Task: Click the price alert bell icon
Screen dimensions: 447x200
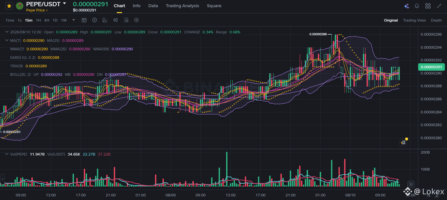Action: pyautogui.click(x=417, y=6)
